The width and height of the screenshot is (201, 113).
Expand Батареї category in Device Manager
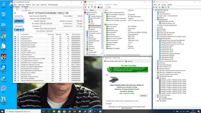(156, 18)
